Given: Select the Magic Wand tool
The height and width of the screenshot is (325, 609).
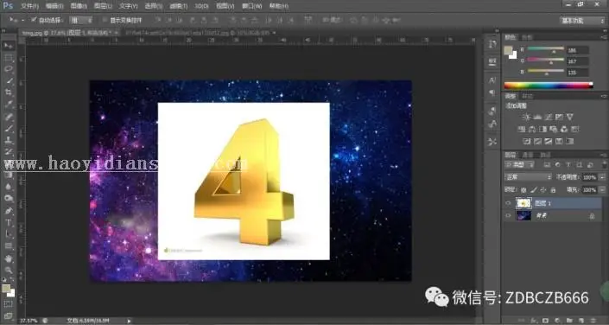Looking at the screenshot, I should coord(8,81).
